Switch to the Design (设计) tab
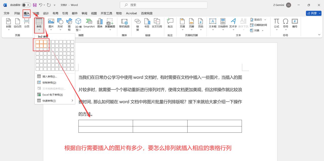Screen dimensions: 324x161 [46, 13]
